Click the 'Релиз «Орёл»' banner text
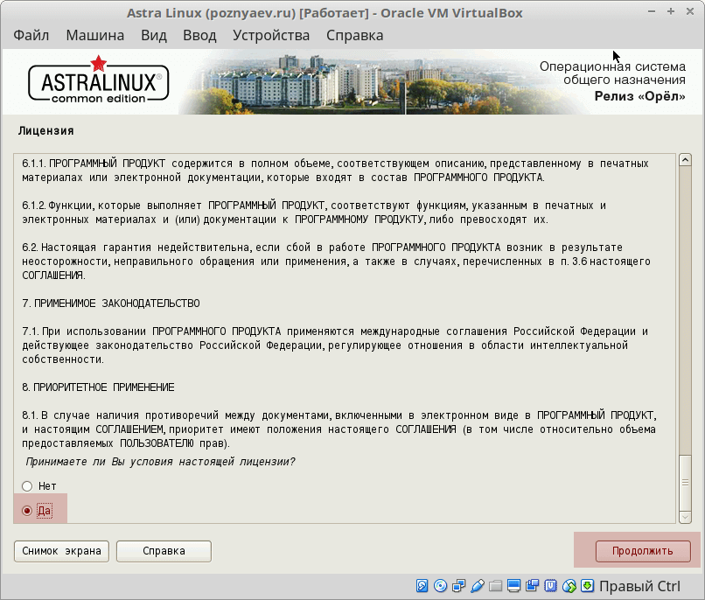705x600 pixels. (639, 96)
